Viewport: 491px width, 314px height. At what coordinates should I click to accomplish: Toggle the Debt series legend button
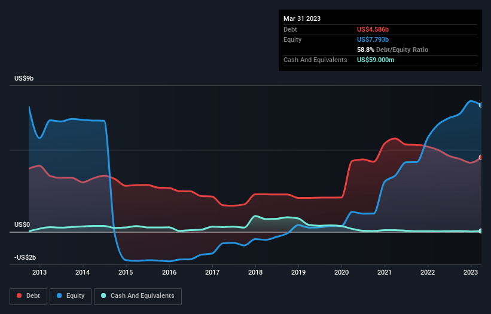(x=29, y=296)
